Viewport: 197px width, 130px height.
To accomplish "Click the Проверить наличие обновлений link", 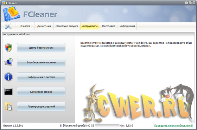I will [x=173, y=126].
